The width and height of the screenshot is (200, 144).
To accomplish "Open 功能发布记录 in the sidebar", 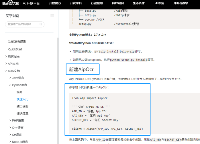I will [17, 42].
